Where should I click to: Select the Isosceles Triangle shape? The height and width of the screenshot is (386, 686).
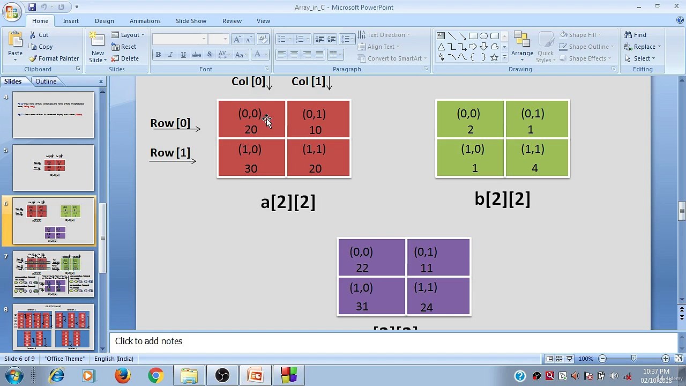441,47
